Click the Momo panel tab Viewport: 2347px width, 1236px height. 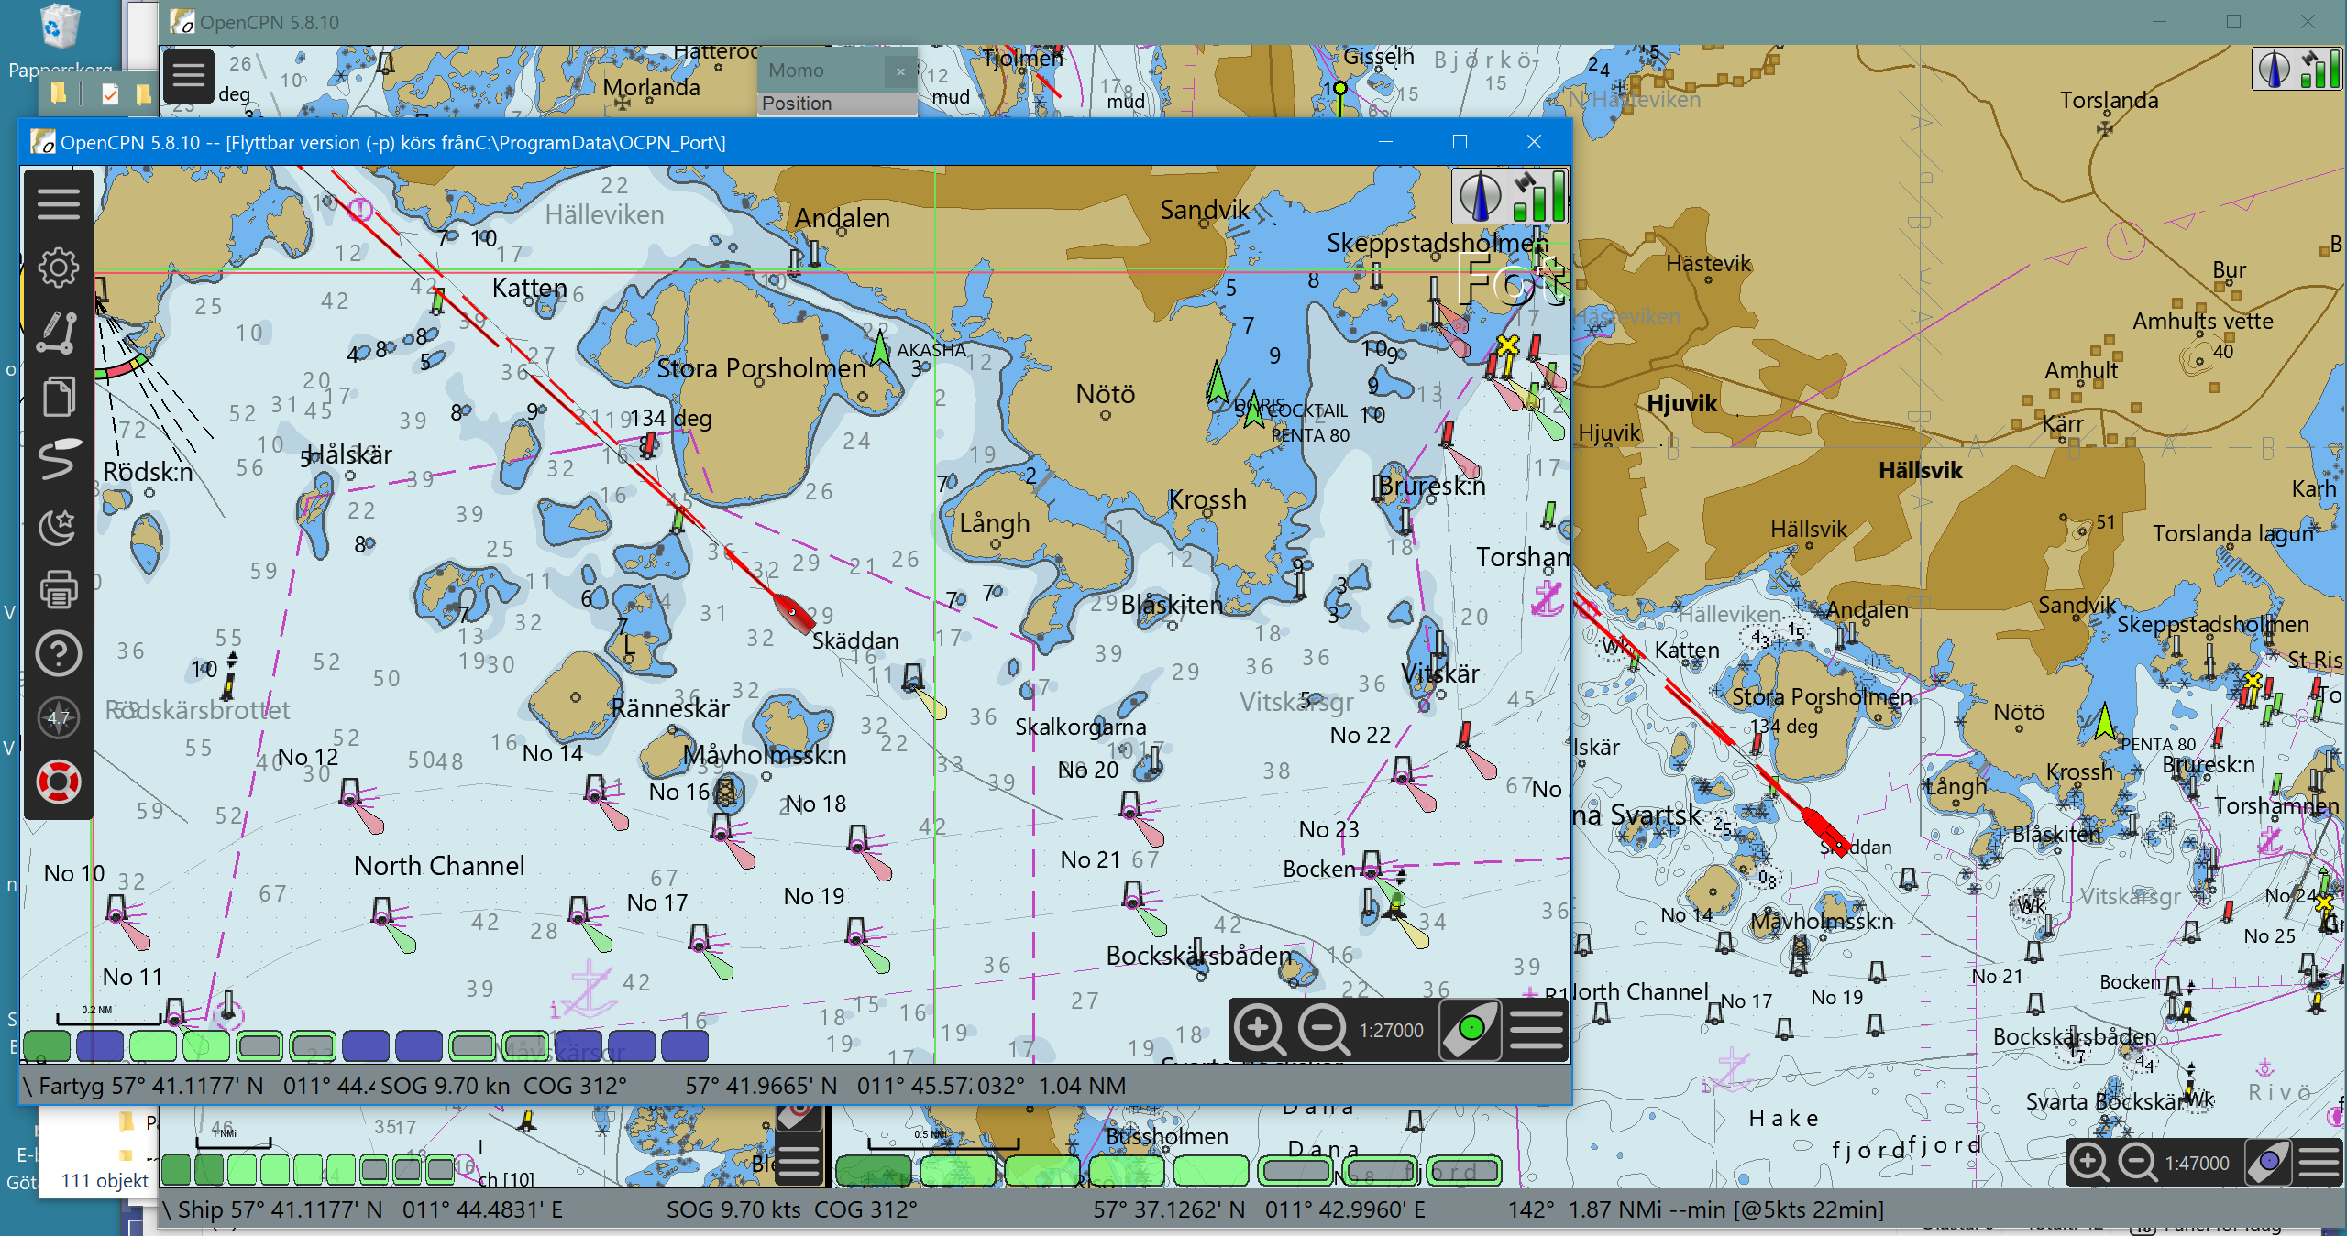pyautogui.click(x=796, y=71)
